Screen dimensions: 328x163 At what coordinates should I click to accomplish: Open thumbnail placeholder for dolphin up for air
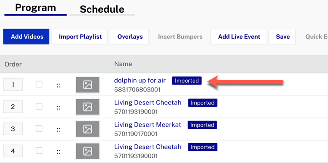(87, 85)
